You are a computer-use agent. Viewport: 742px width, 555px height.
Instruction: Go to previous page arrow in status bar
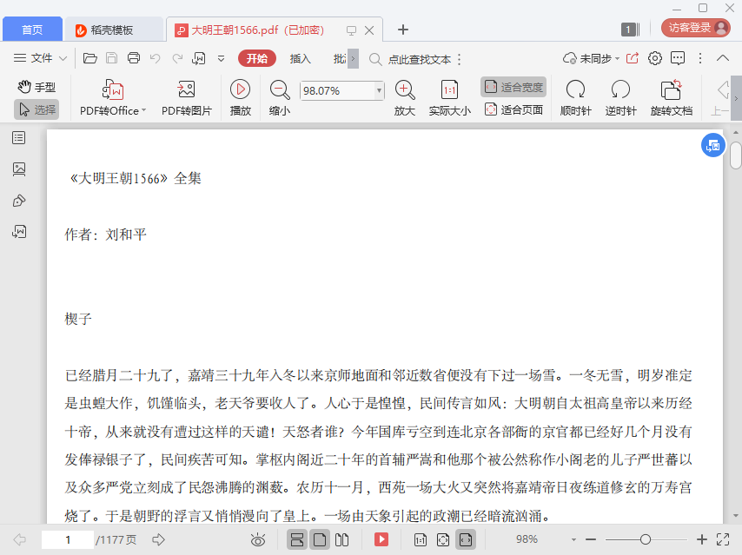(19, 539)
